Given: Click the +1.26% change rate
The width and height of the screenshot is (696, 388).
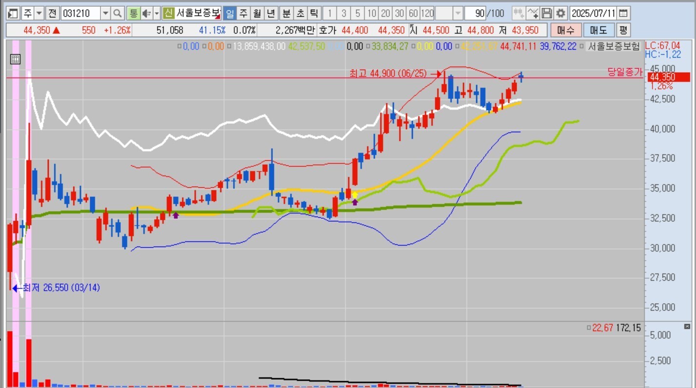Looking at the screenshot, I should point(117,30).
